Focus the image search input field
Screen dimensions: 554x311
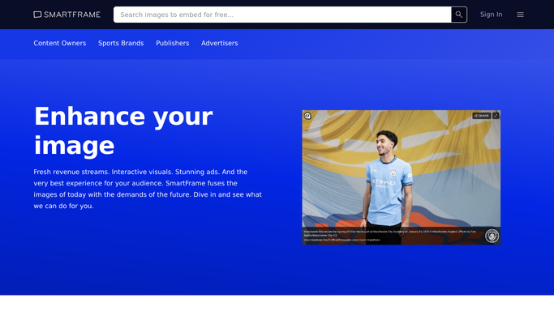[x=282, y=15]
